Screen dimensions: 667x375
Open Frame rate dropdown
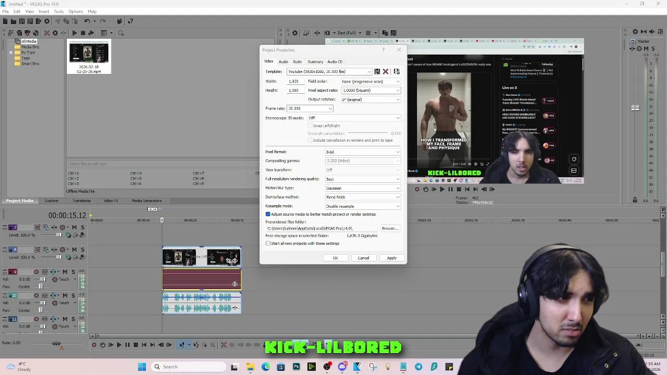click(x=330, y=108)
